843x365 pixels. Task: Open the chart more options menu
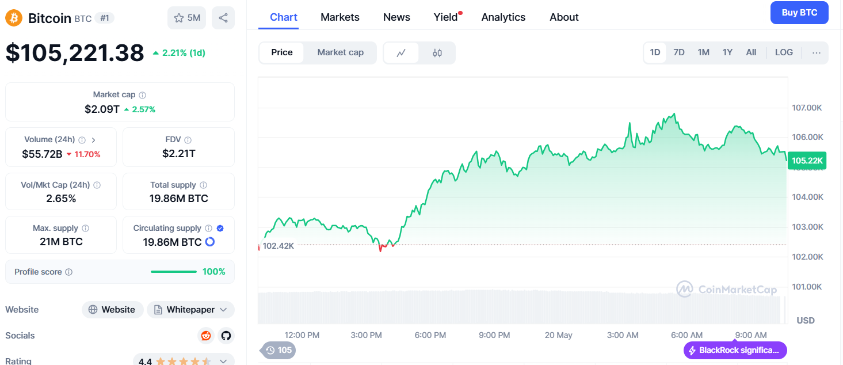[816, 52]
